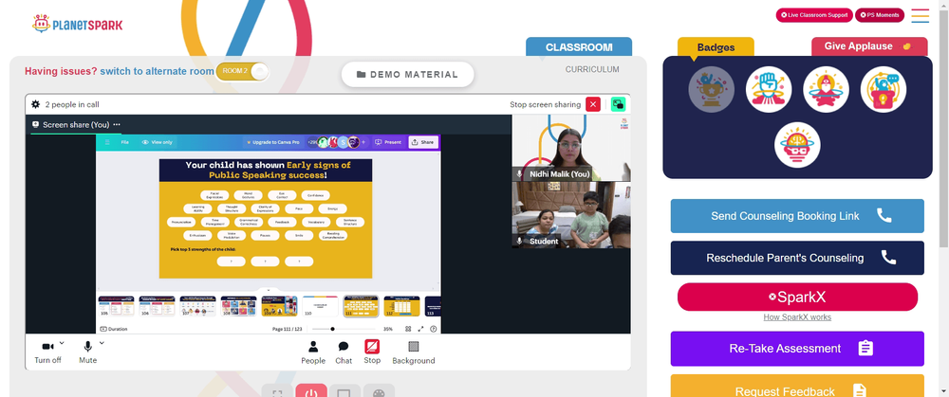Click Upgrade to Canva Pro

[x=272, y=143]
